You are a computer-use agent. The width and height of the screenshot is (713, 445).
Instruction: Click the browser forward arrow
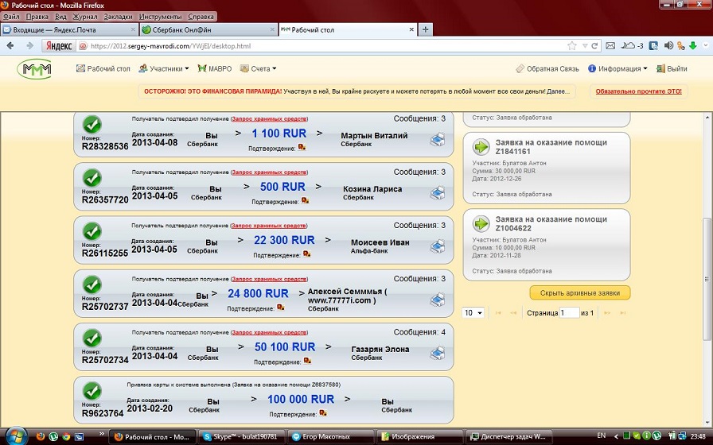tap(30, 46)
